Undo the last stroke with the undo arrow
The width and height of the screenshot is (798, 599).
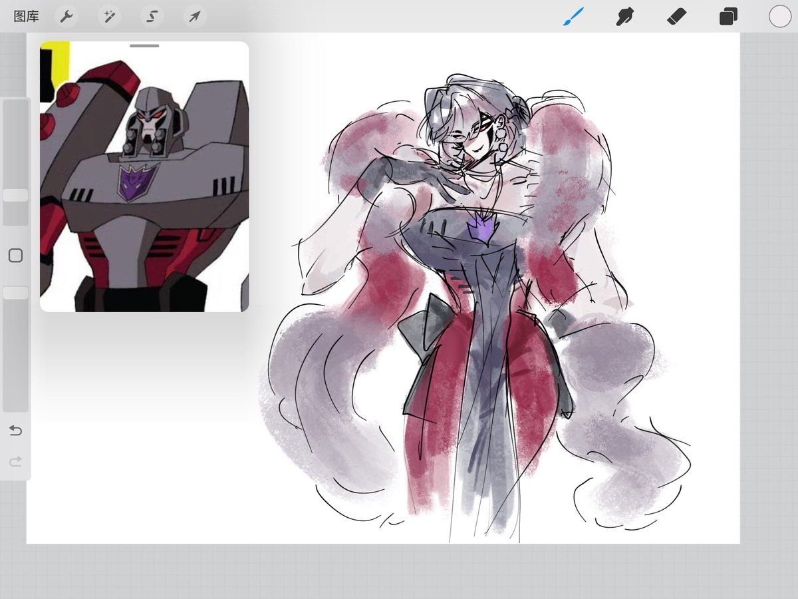pyautogui.click(x=15, y=431)
